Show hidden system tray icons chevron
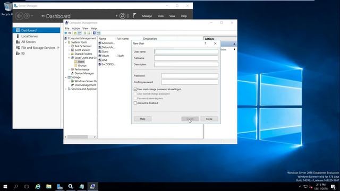Viewport: 340px width, 191px height. [300, 187]
